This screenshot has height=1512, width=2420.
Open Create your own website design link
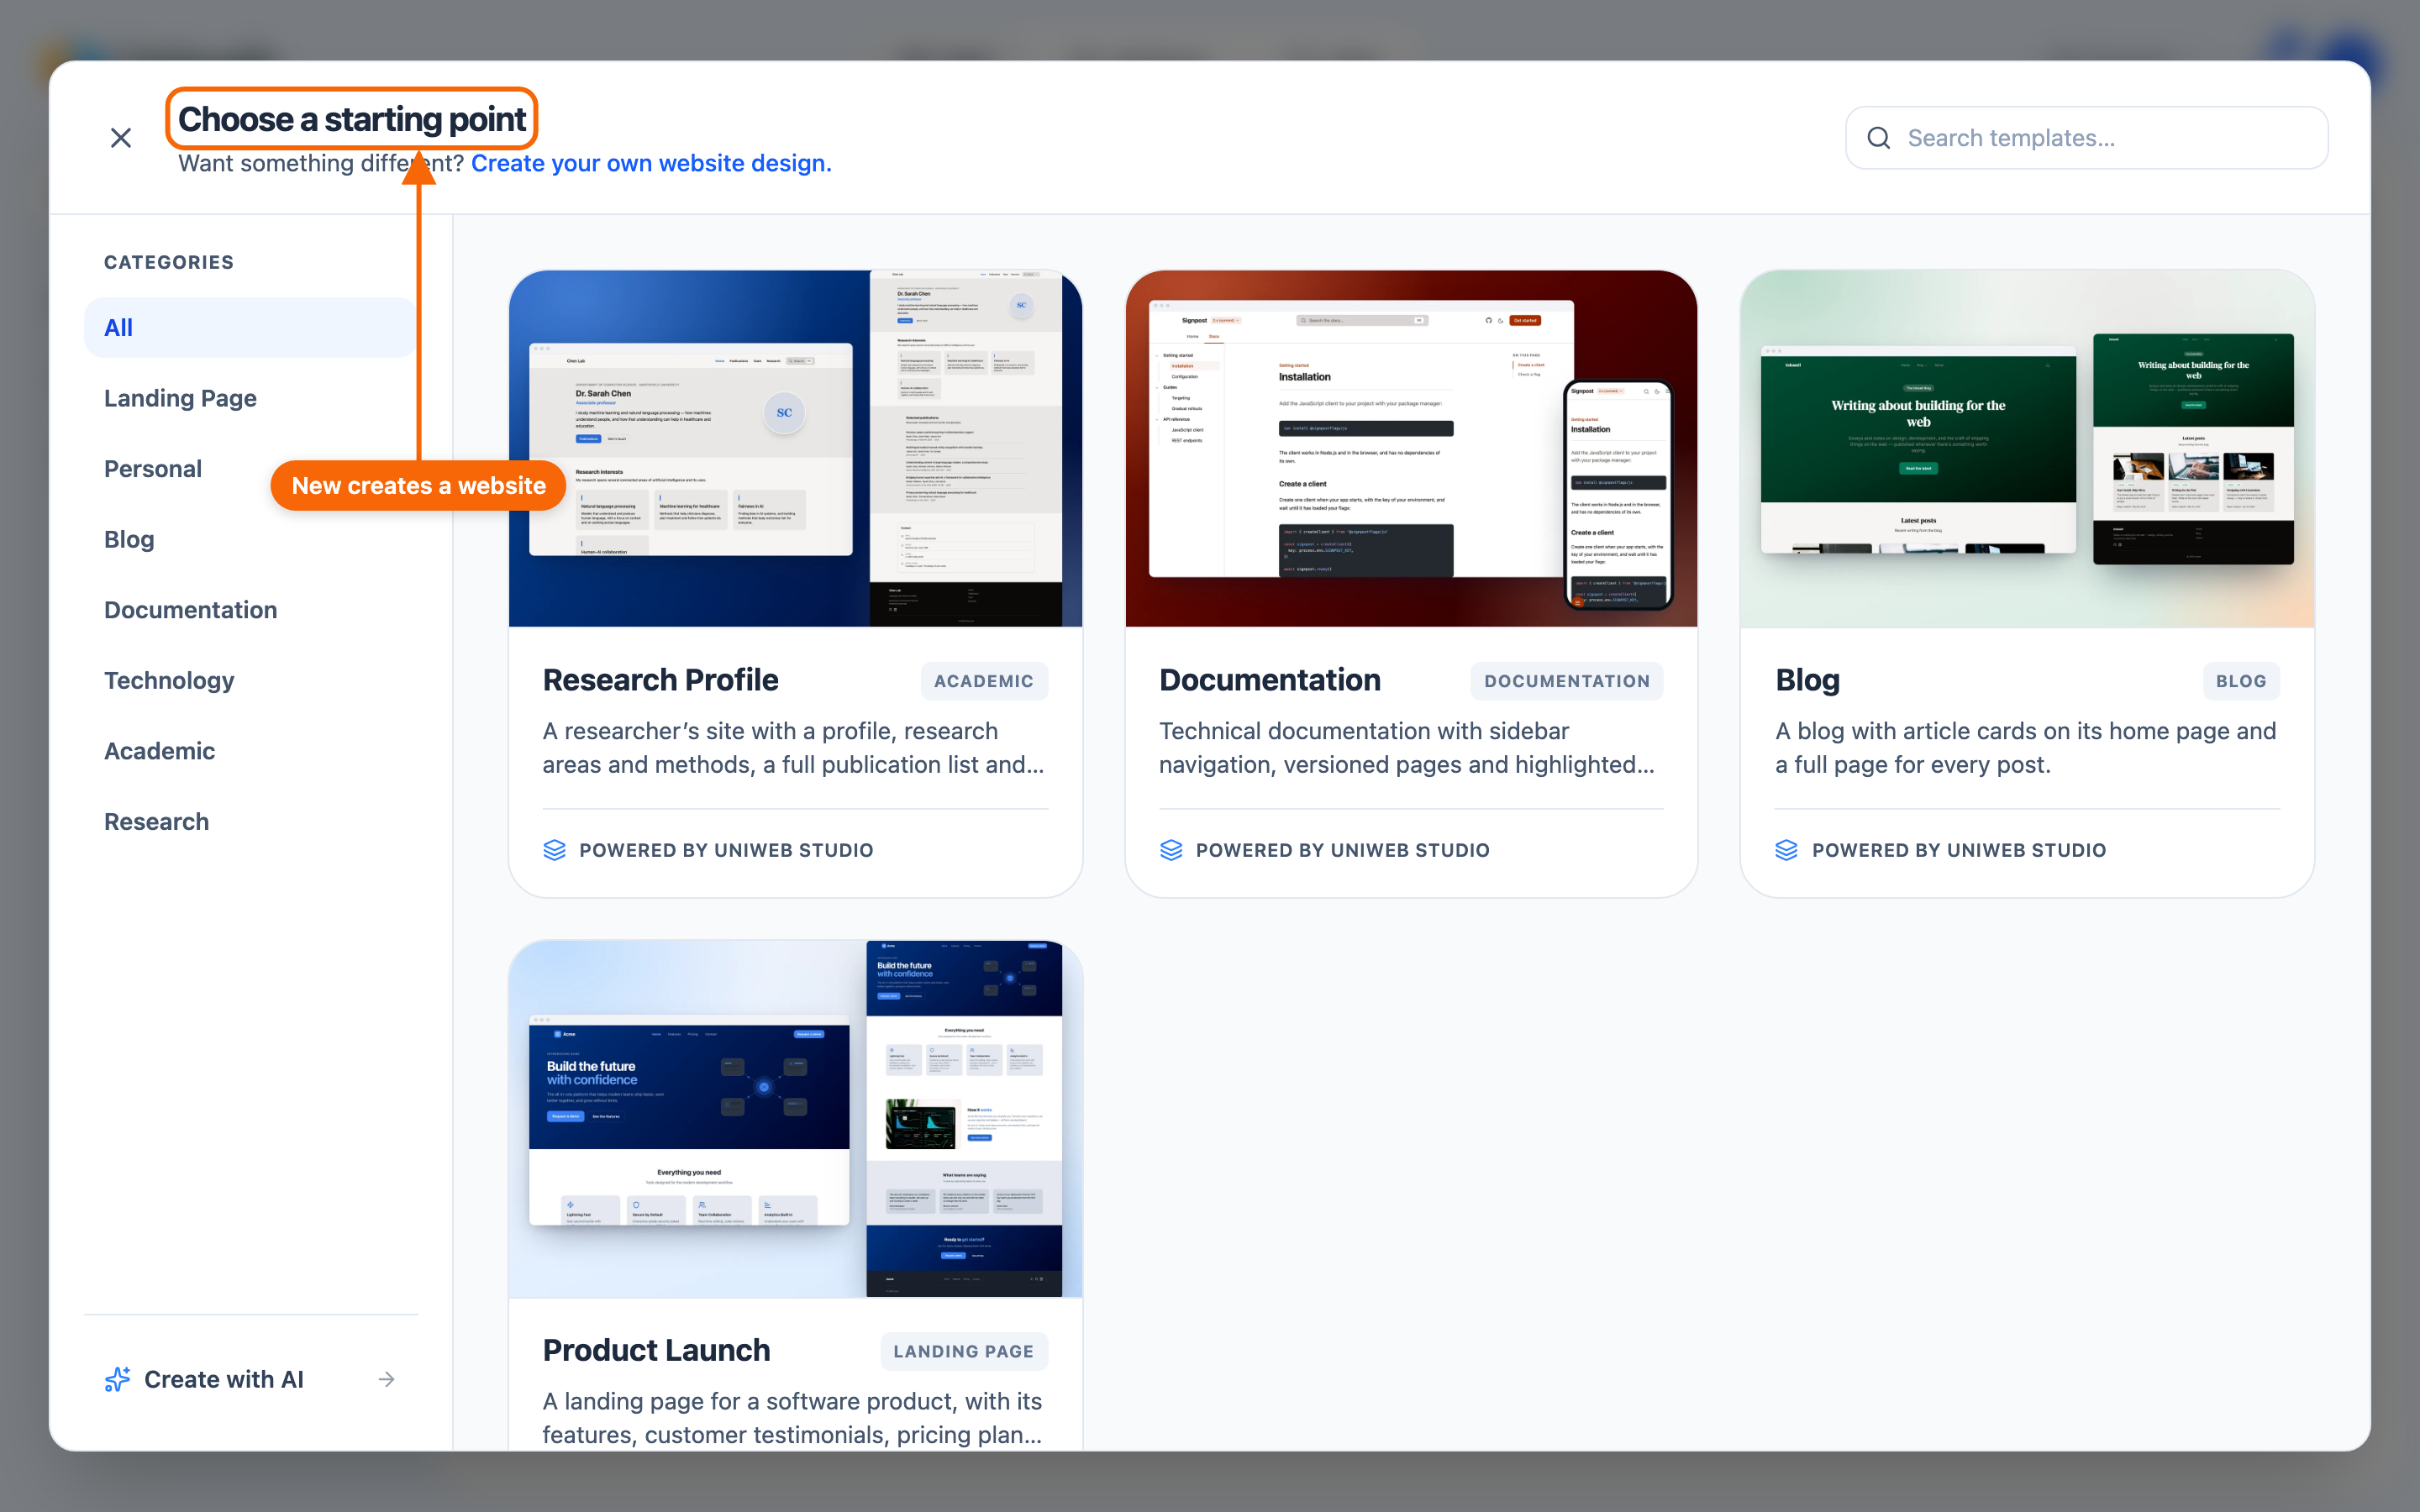click(x=651, y=163)
